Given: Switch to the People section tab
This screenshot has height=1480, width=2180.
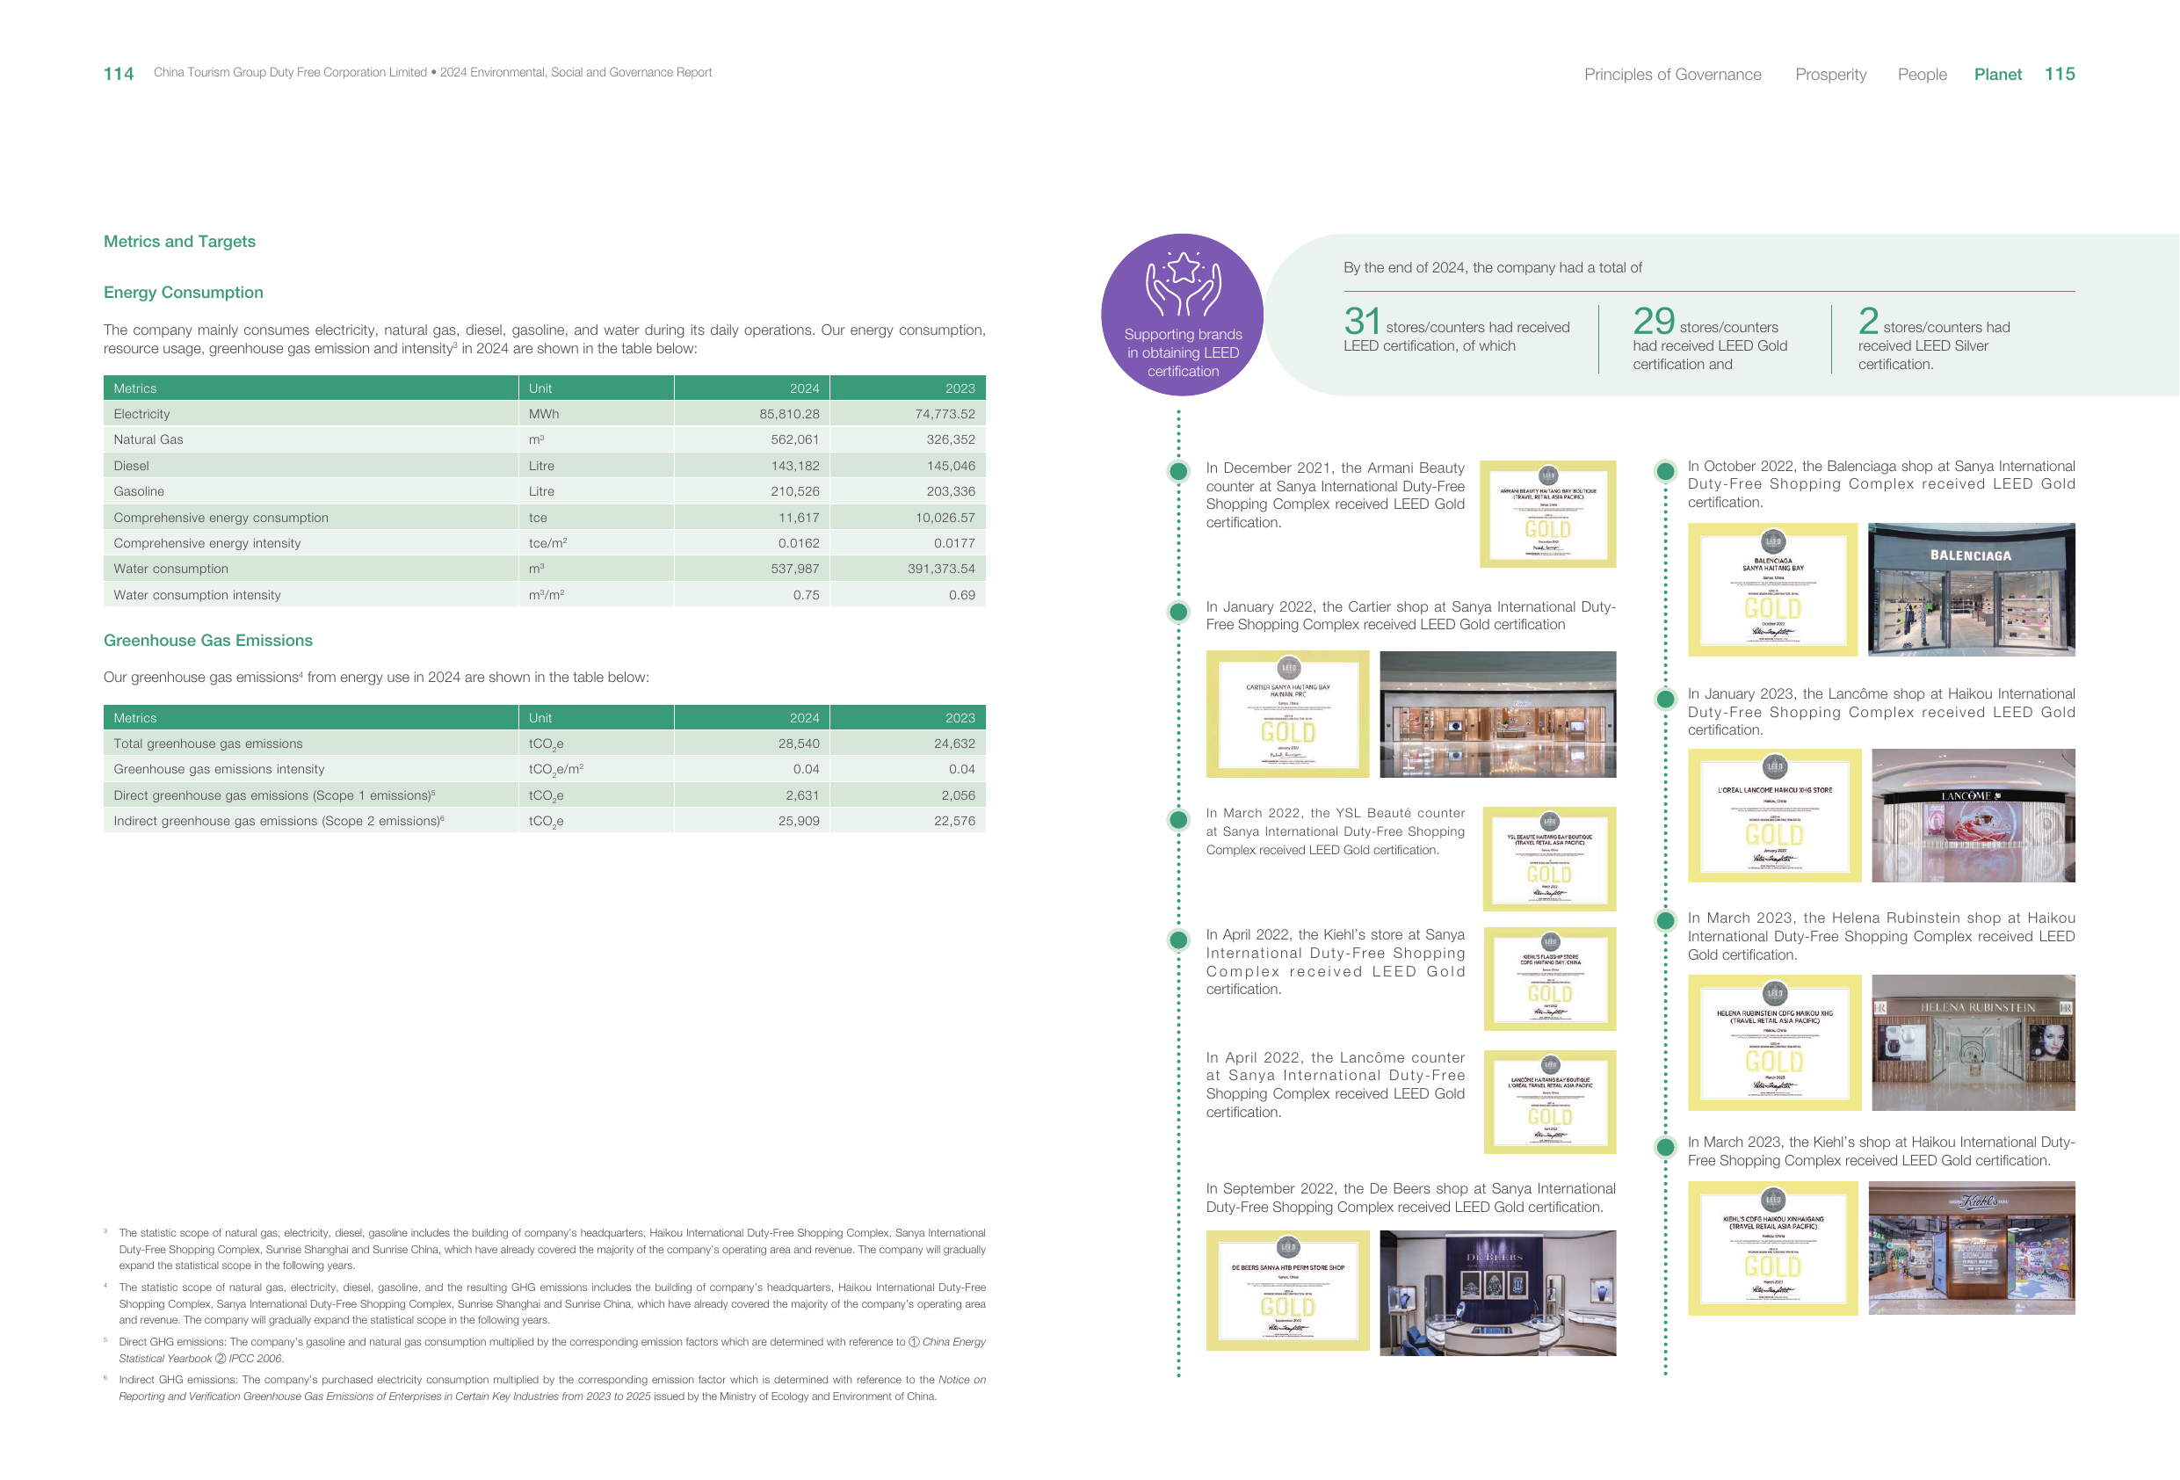Looking at the screenshot, I should 1921,74.
